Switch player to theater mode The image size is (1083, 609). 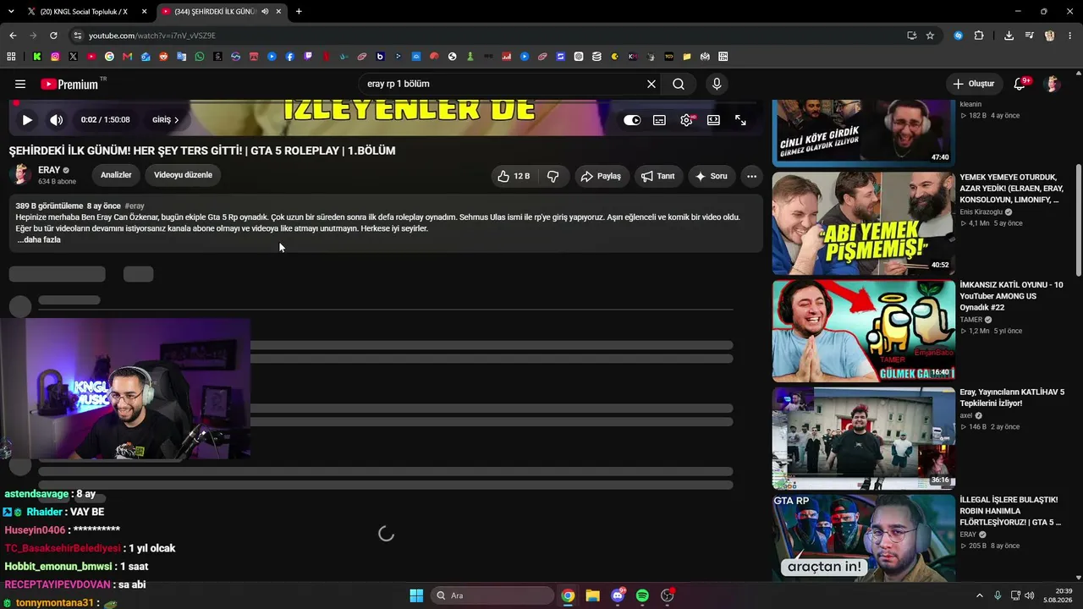tap(713, 120)
